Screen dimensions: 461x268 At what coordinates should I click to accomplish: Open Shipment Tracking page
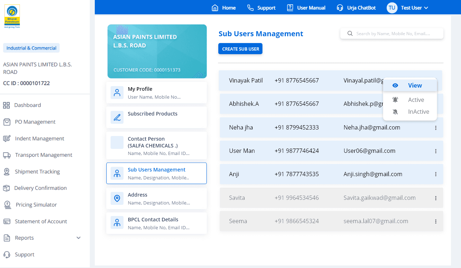click(37, 171)
